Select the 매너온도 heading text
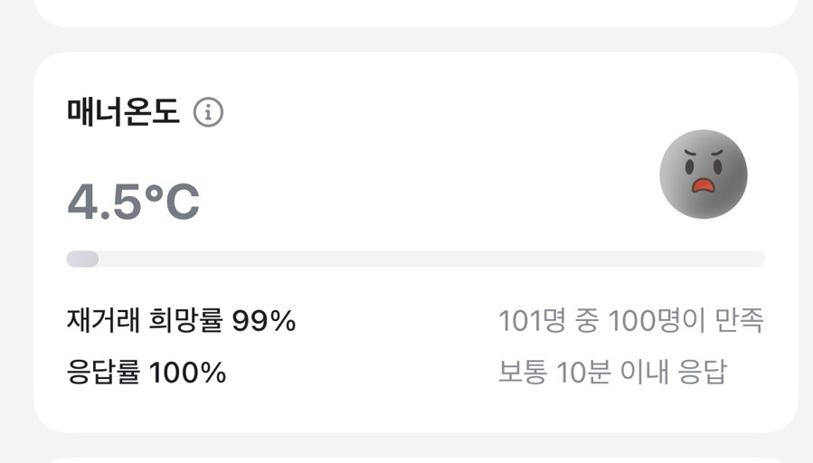Image resolution: width=813 pixels, height=463 pixels. (123, 113)
